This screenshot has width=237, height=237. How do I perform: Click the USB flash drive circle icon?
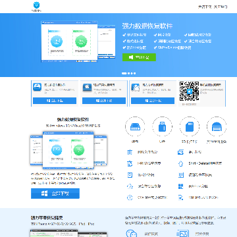[x=162, y=126]
